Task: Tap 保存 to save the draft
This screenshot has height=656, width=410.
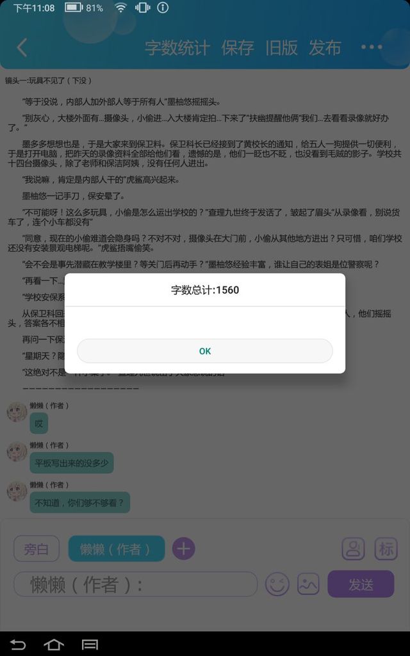Action: 237,47
